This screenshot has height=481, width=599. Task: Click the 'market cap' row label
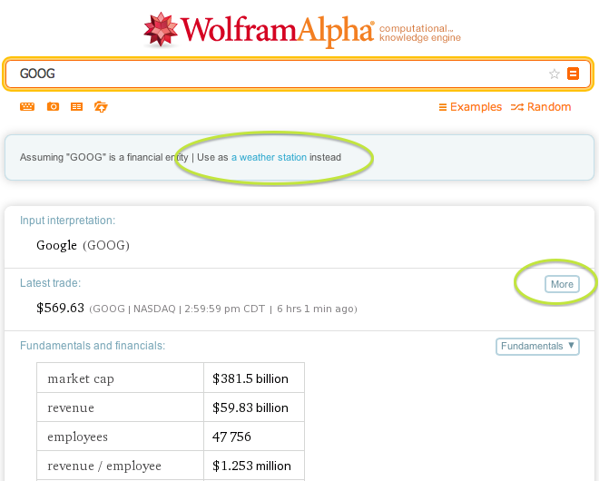[81, 378]
